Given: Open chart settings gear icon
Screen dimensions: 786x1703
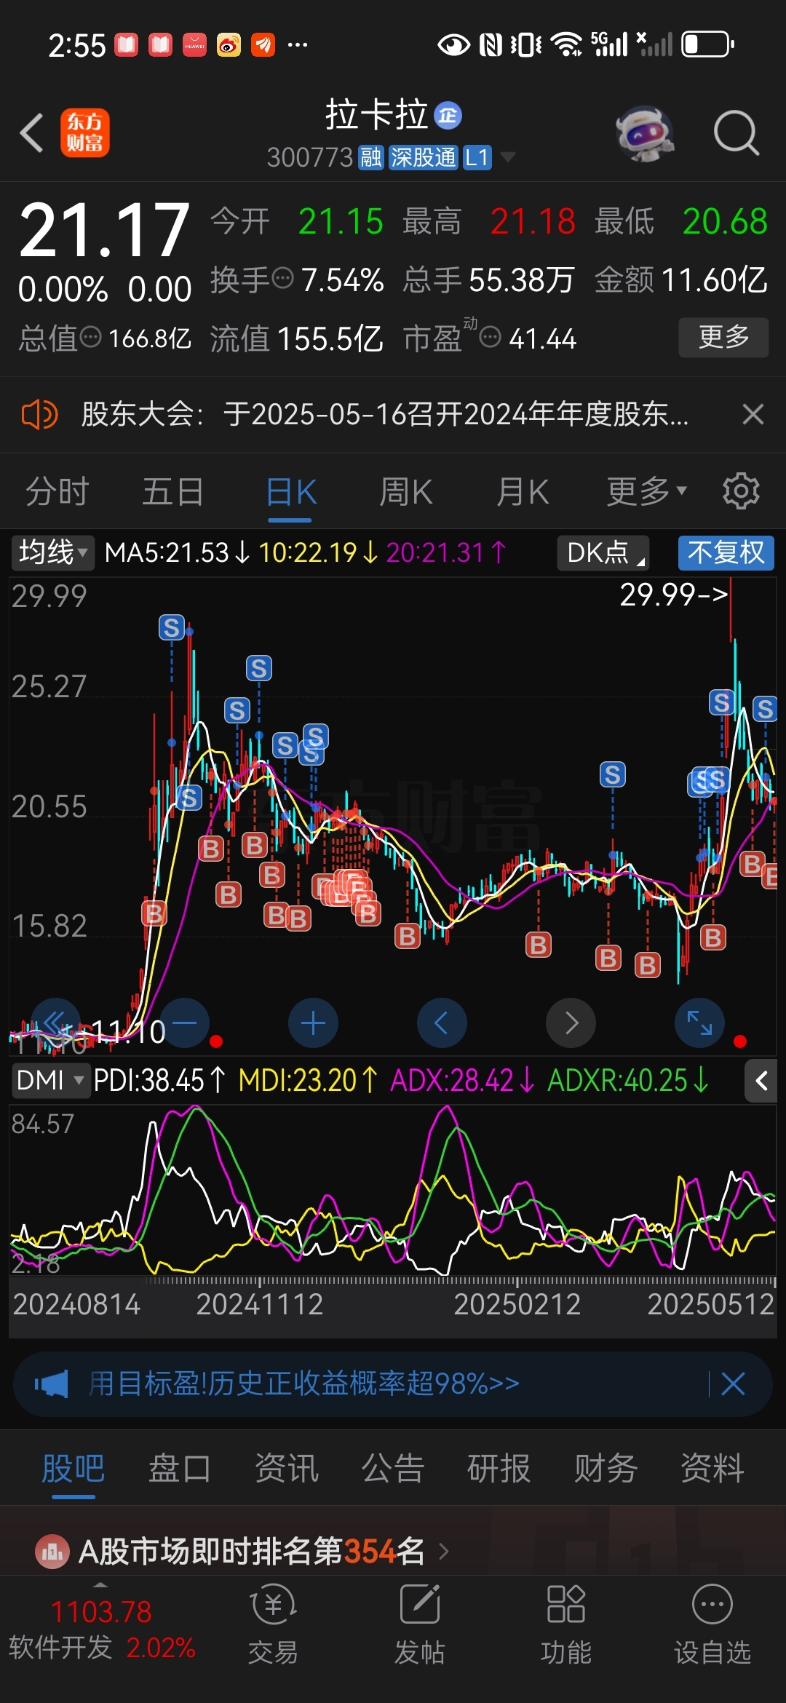Looking at the screenshot, I should click(x=741, y=491).
